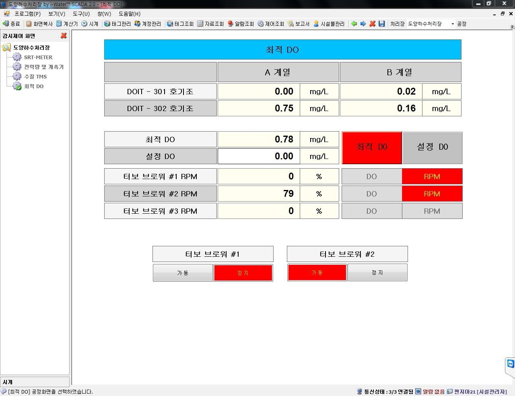Screen dimensions: 515x396
Task: Open 태그관리 tag management
Action: point(117,24)
